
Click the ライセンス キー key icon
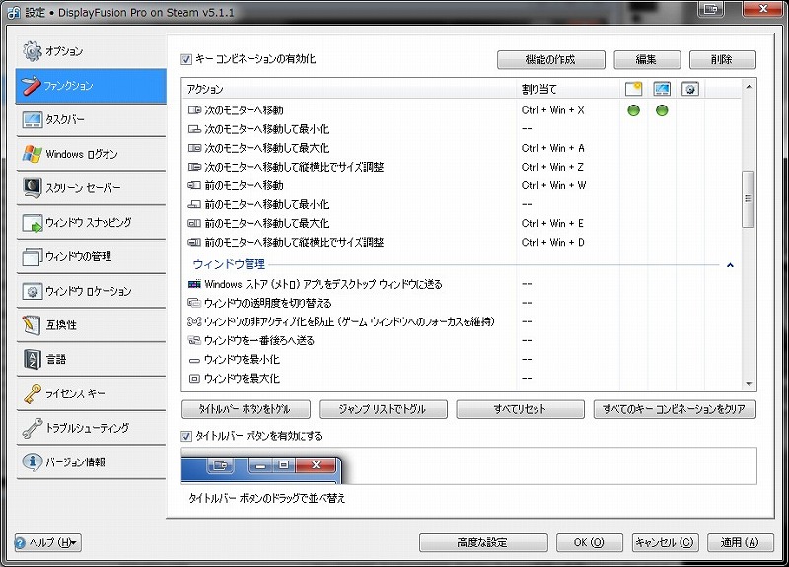[32, 393]
